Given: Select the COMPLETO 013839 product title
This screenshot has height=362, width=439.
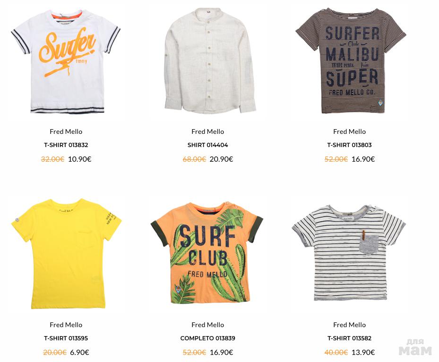Looking at the screenshot, I should point(207,338).
